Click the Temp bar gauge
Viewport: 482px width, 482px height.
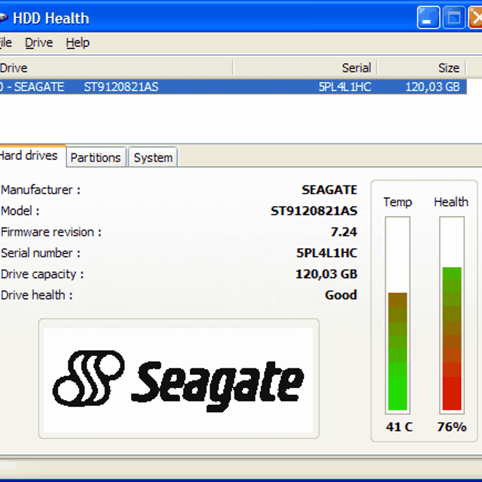point(398,315)
